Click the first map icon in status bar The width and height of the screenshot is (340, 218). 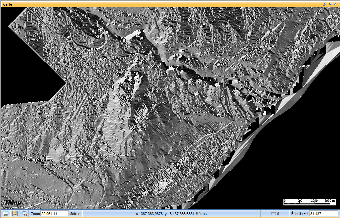click(x=6, y=214)
